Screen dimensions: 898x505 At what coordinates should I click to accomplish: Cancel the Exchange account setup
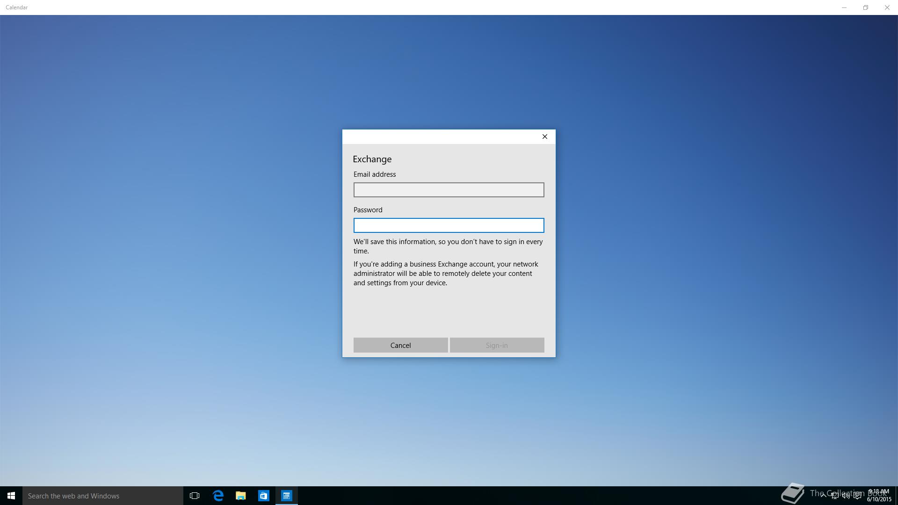(x=400, y=345)
